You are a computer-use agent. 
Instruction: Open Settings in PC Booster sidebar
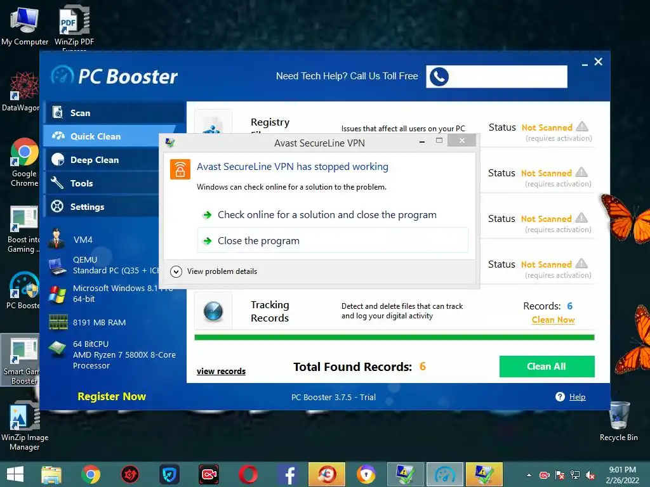102,207
